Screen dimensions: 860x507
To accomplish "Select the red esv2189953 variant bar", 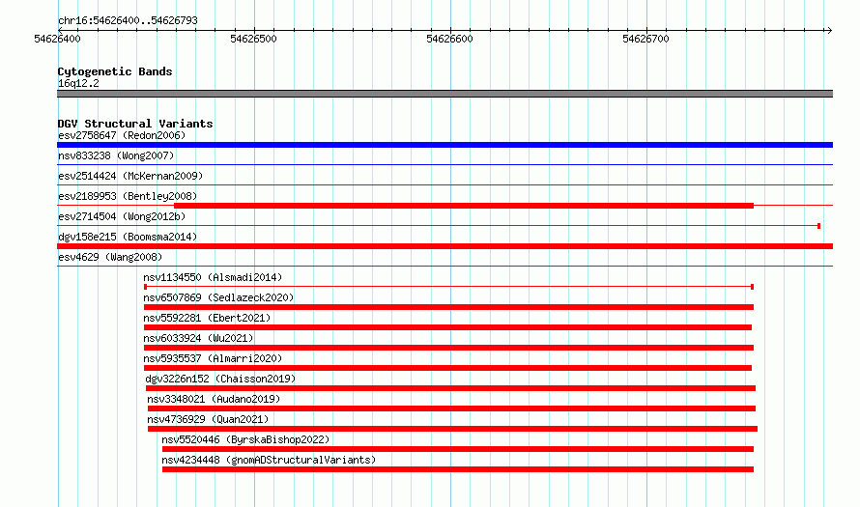I will pyautogui.click(x=464, y=206).
